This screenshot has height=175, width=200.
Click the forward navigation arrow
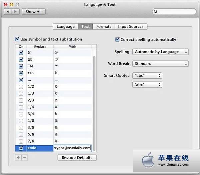(16, 12)
